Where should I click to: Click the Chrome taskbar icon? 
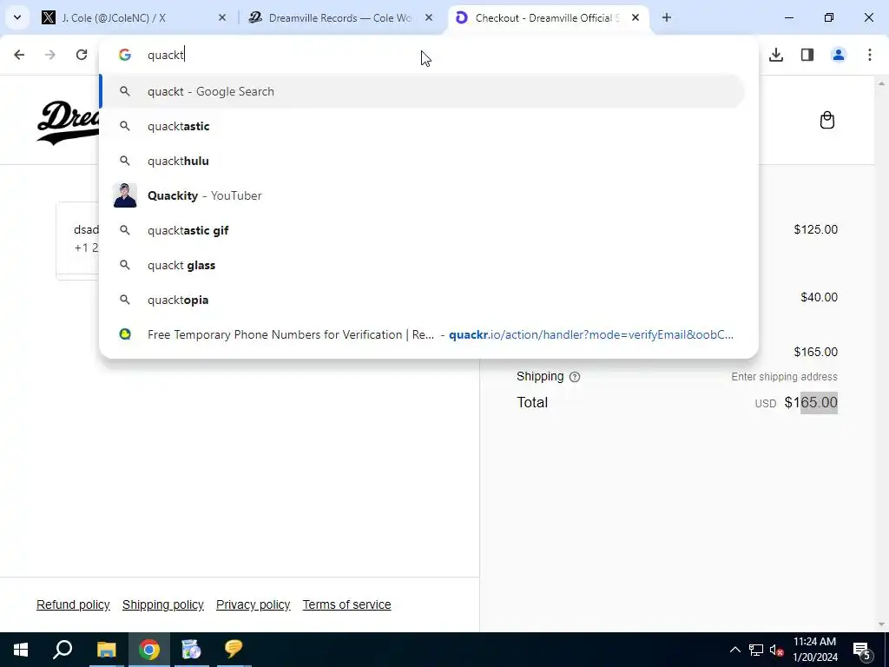pyautogui.click(x=149, y=650)
